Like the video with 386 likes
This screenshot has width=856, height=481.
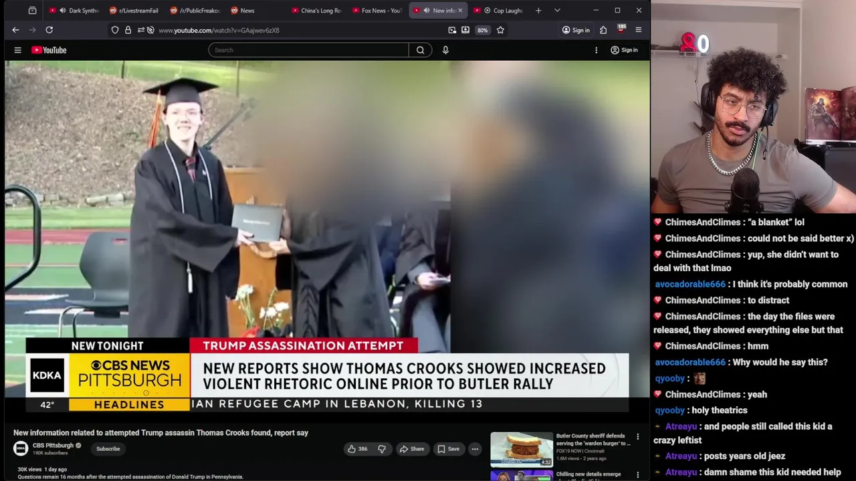click(x=357, y=449)
